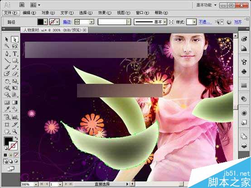
Task: Open the Appearance panel
Action: [244, 113]
